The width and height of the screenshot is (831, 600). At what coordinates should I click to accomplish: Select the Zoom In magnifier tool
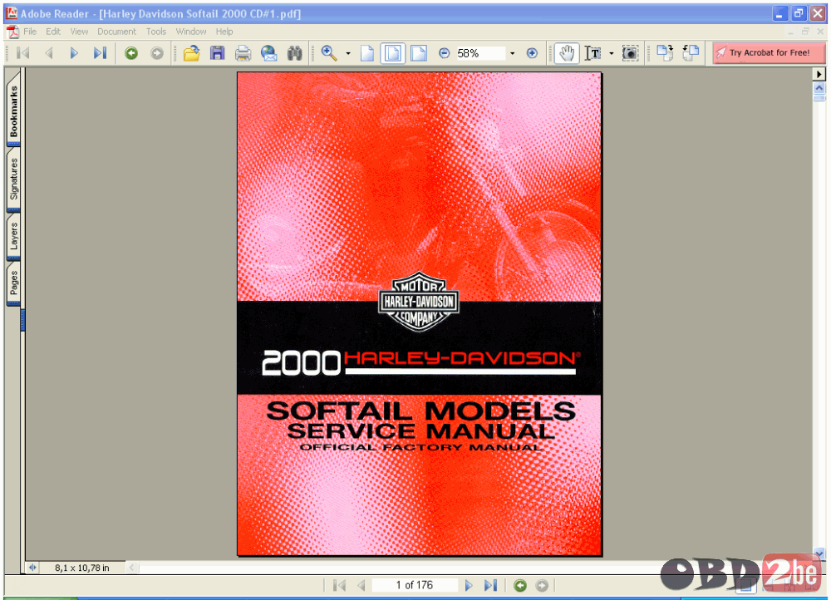coord(329,53)
